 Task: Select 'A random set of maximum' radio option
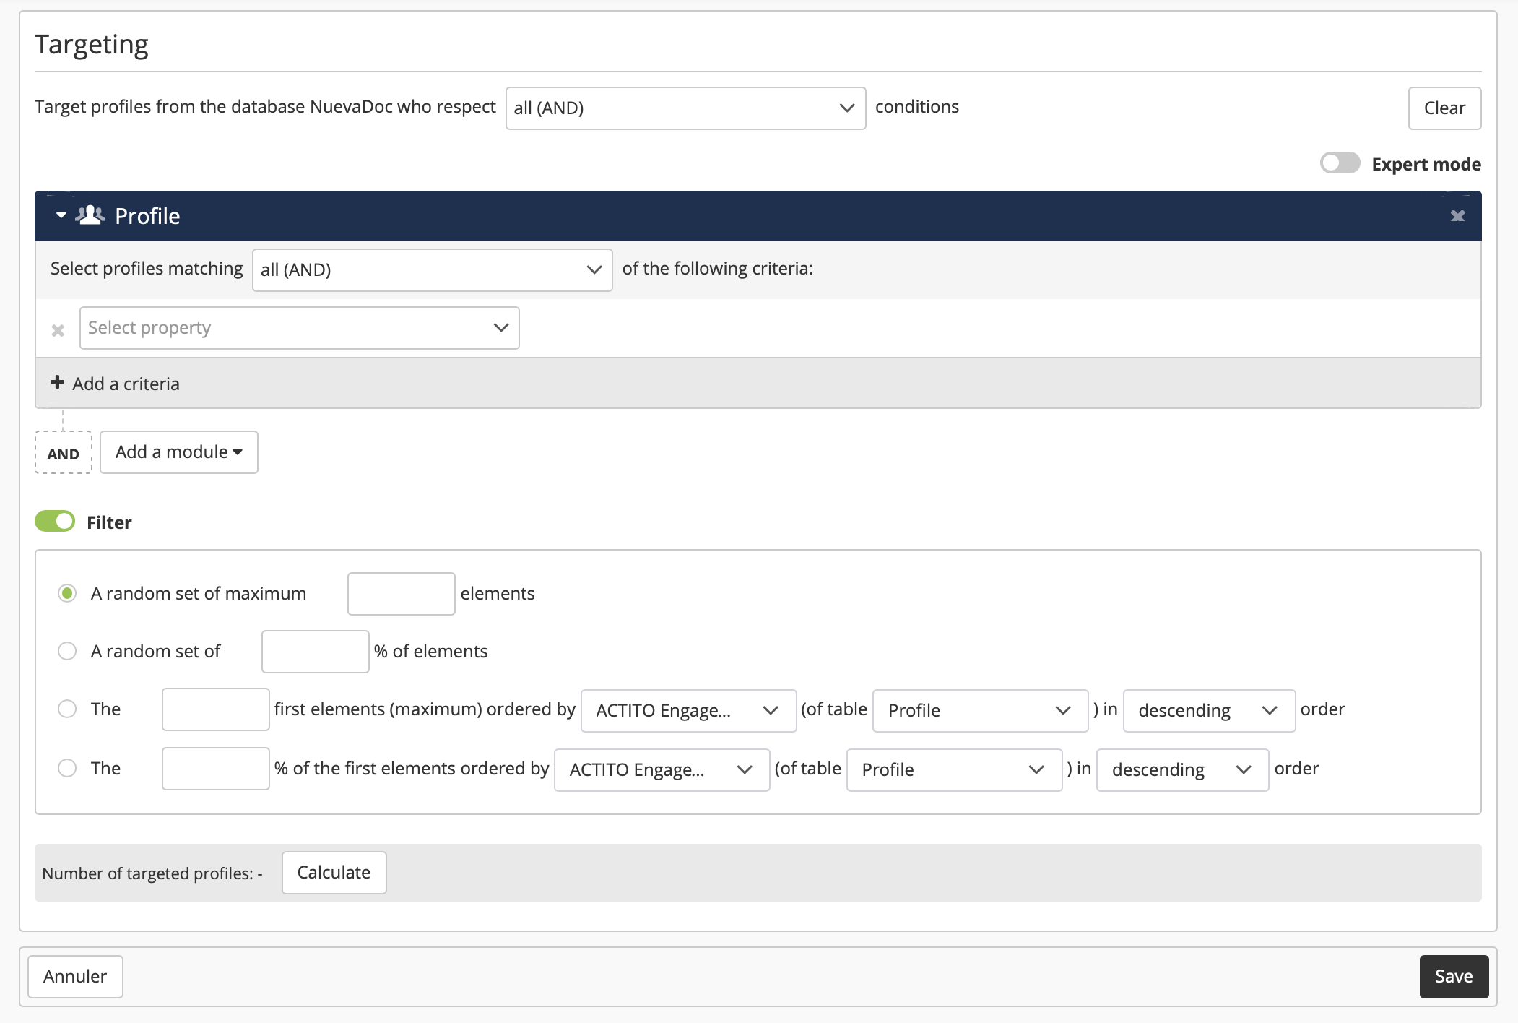(x=67, y=593)
